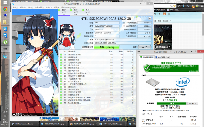Click the chibi Shizuku mascot image
This screenshot has width=204, height=127.
click(x=67, y=36)
